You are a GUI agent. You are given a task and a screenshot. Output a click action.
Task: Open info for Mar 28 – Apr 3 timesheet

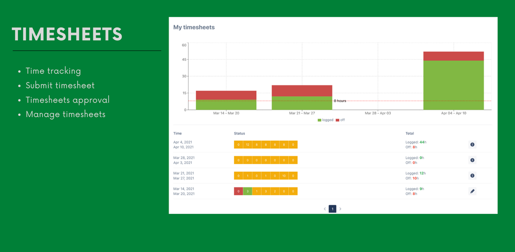472,160
